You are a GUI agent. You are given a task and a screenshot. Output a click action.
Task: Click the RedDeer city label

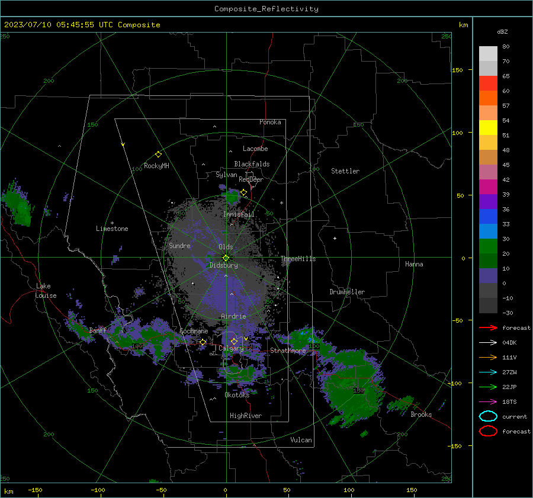(251, 179)
